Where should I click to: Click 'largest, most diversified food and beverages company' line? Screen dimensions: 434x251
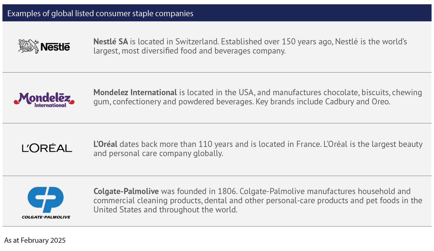(x=190, y=51)
